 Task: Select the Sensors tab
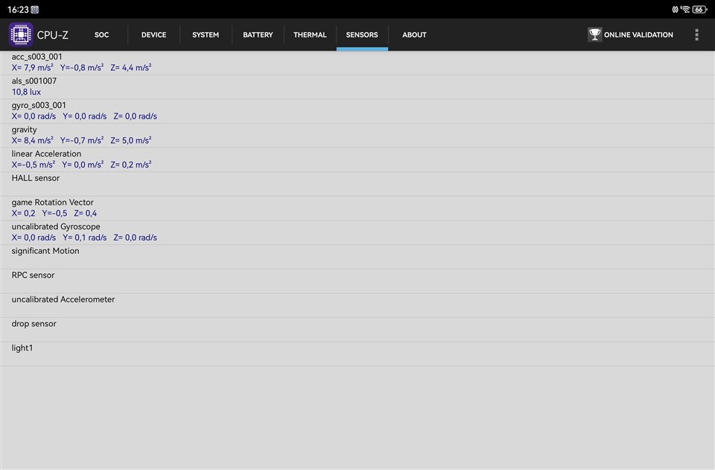[x=362, y=35]
